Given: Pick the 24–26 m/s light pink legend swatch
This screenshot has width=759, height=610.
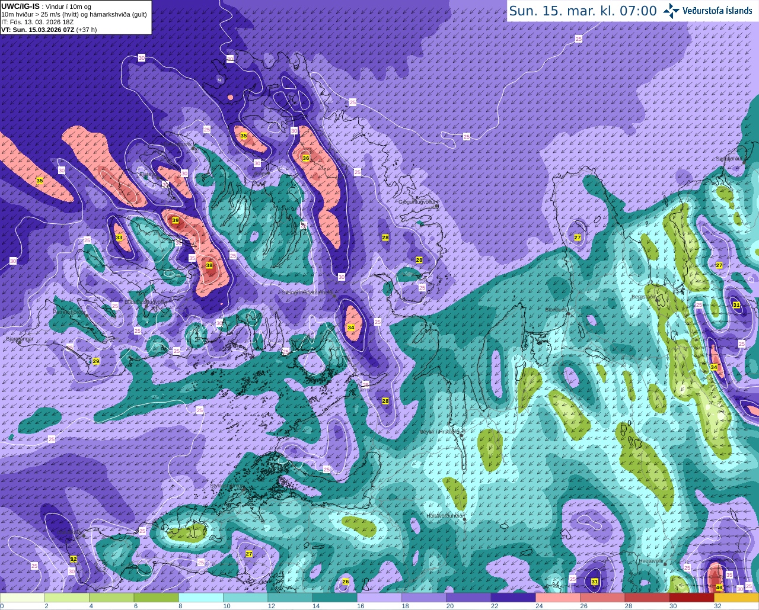Looking at the screenshot, I should click(x=558, y=598).
